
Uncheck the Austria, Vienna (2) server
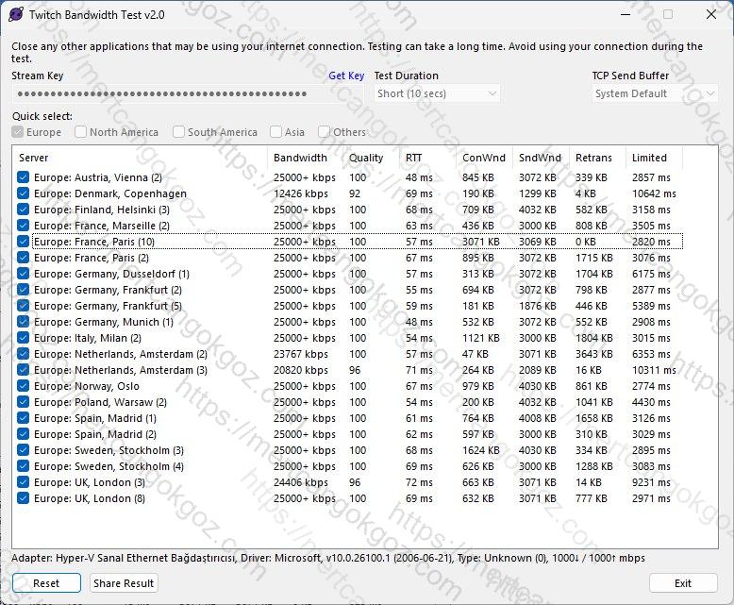(x=23, y=177)
